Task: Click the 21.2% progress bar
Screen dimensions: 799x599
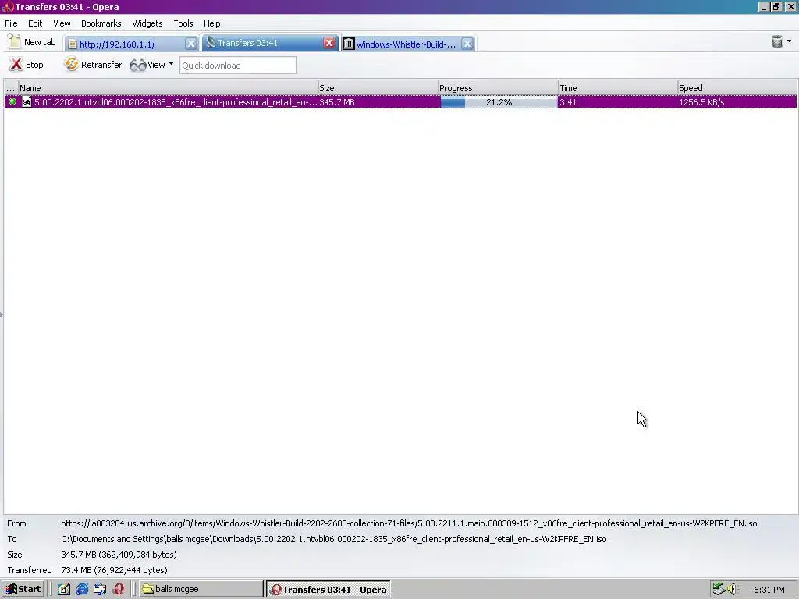Action: click(x=499, y=102)
